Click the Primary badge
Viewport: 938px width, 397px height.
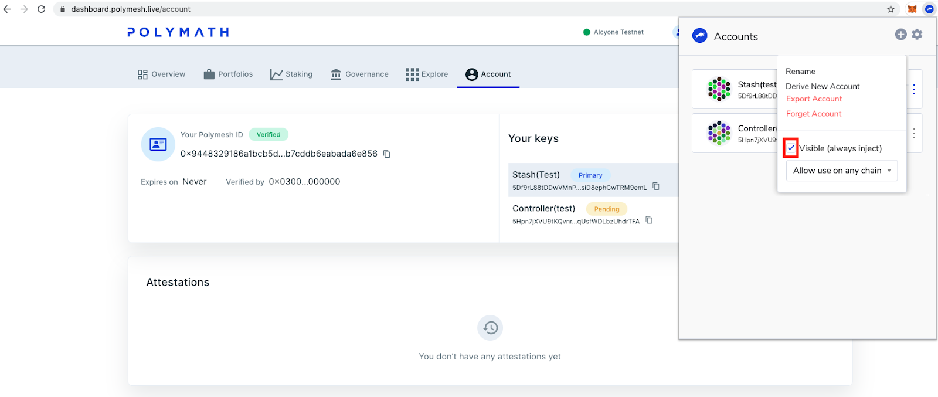pyautogui.click(x=590, y=175)
